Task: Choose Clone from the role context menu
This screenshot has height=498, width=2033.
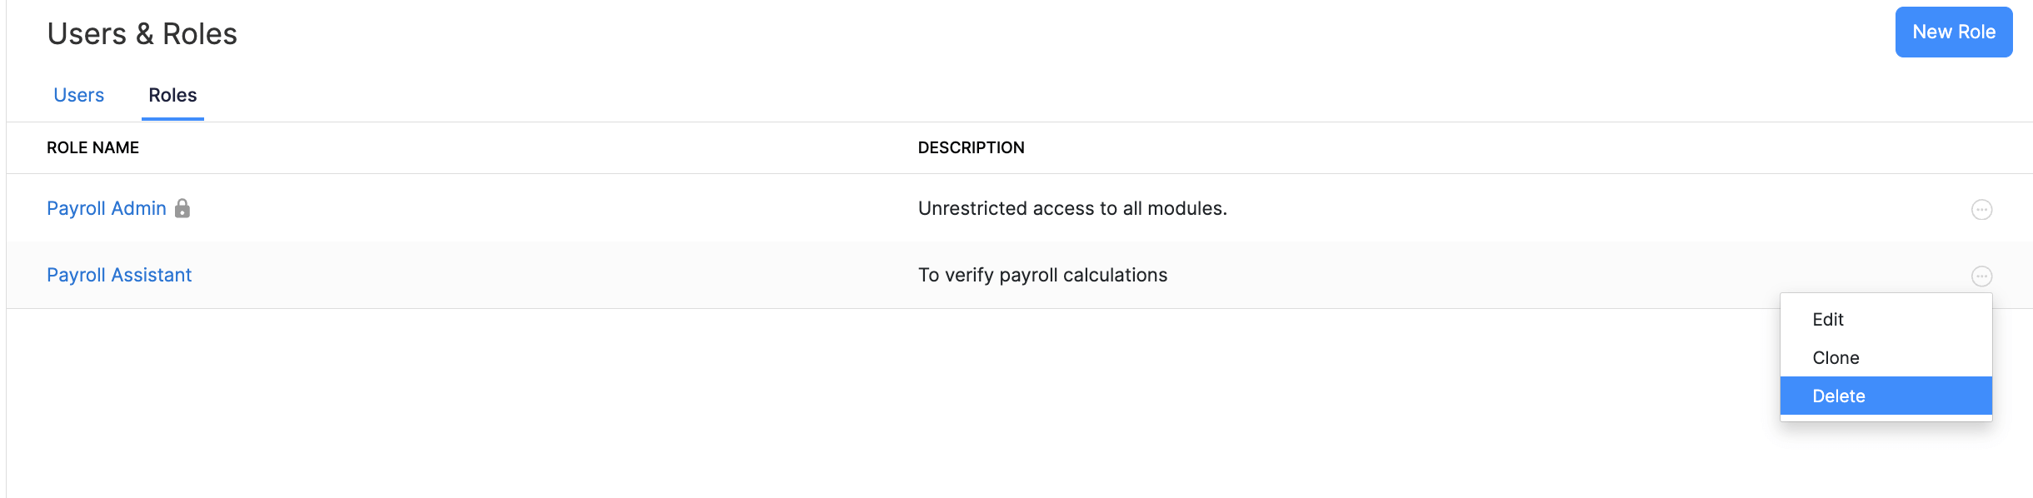Action: pos(1836,358)
